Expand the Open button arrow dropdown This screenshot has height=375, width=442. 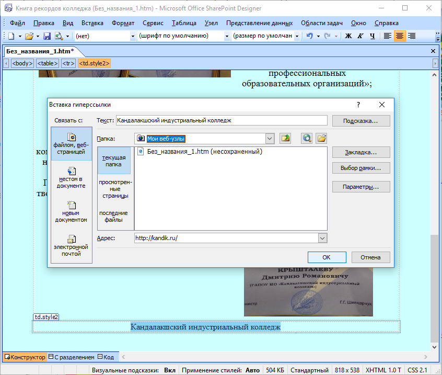[38, 36]
